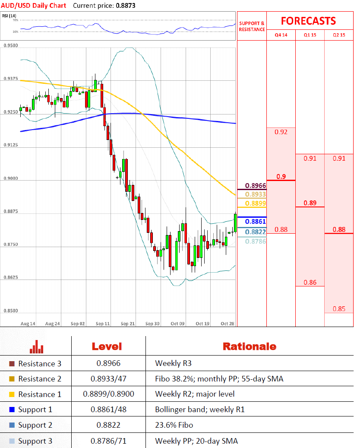Click the Resistance 3 maroon color swatch
The height and width of the screenshot is (448, 354).
(12, 364)
